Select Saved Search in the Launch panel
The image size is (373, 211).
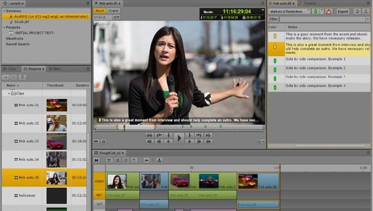click(18, 44)
